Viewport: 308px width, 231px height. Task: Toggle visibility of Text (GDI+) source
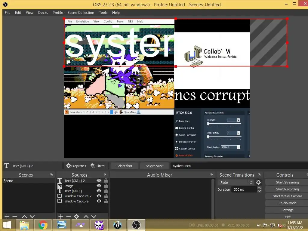click(x=99, y=191)
